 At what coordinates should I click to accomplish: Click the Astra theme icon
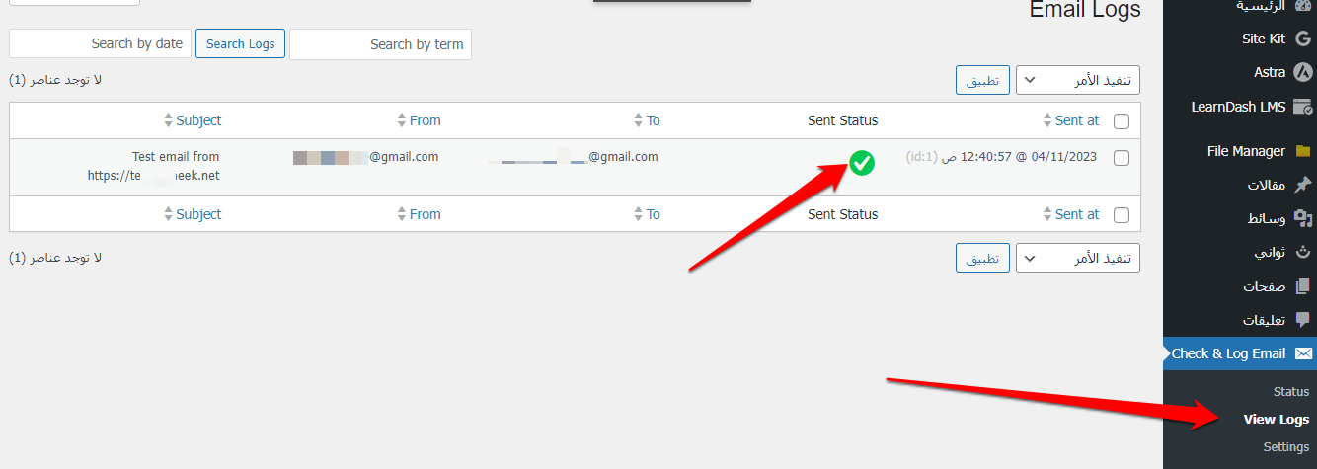(1303, 72)
